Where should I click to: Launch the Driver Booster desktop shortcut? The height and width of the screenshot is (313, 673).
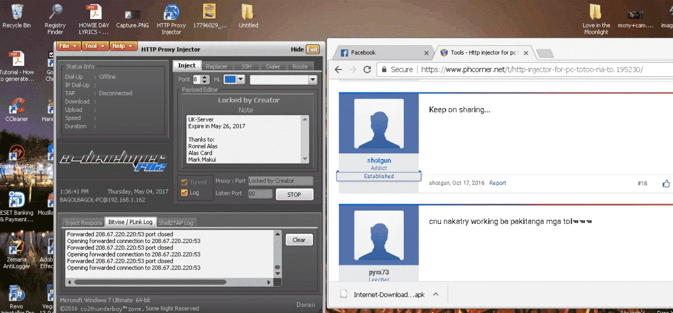tap(17, 158)
